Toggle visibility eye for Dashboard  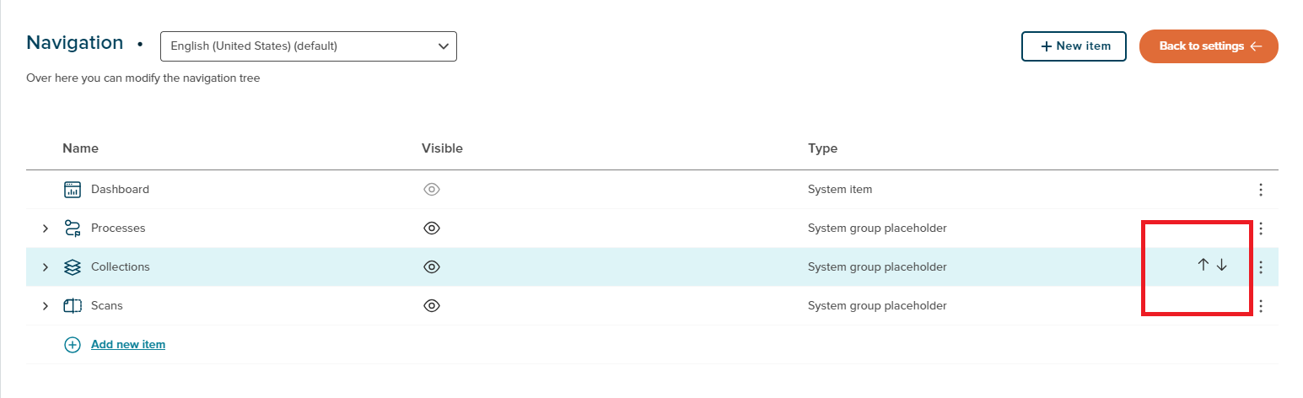pos(432,190)
